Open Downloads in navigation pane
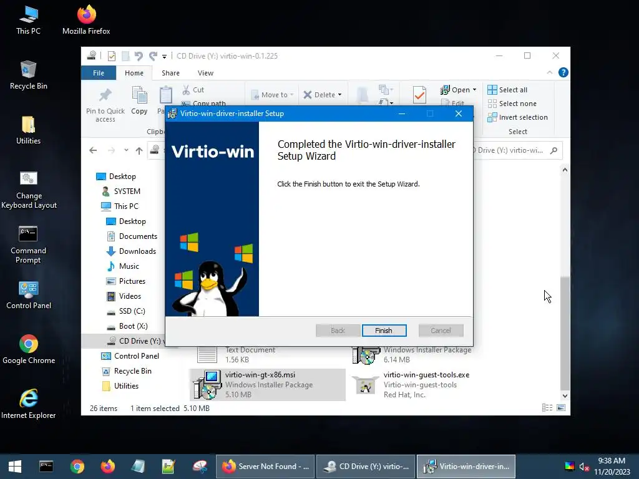Image resolution: width=639 pixels, height=479 pixels. [131, 251]
